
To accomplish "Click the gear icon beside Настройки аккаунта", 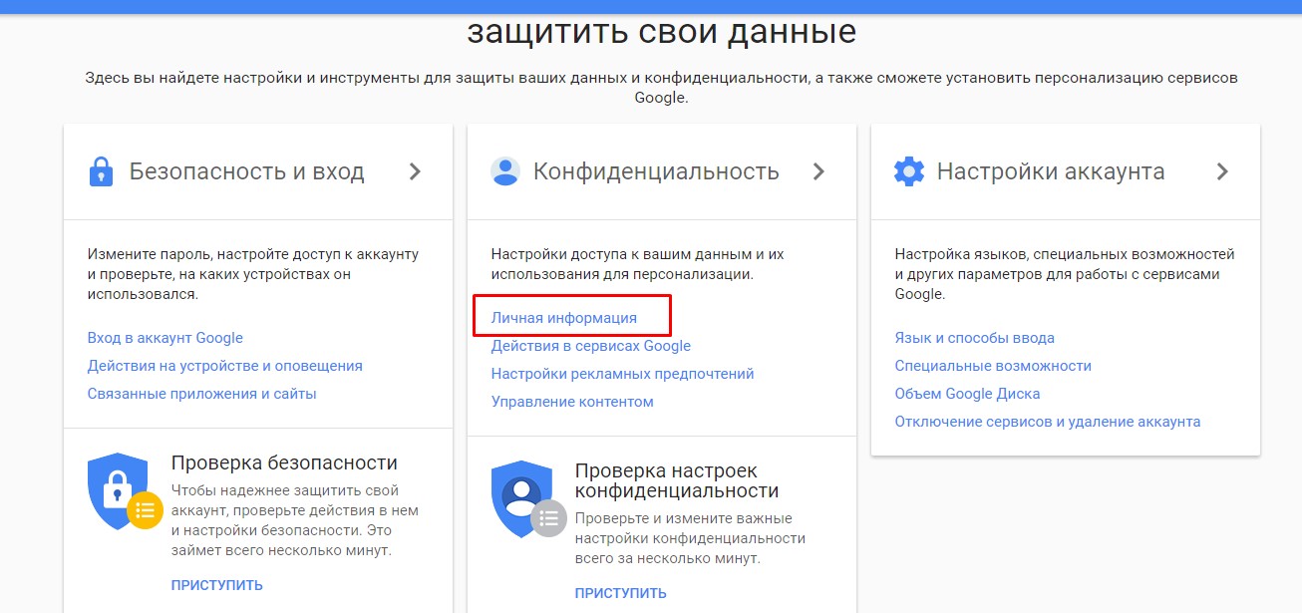I will [x=909, y=171].
